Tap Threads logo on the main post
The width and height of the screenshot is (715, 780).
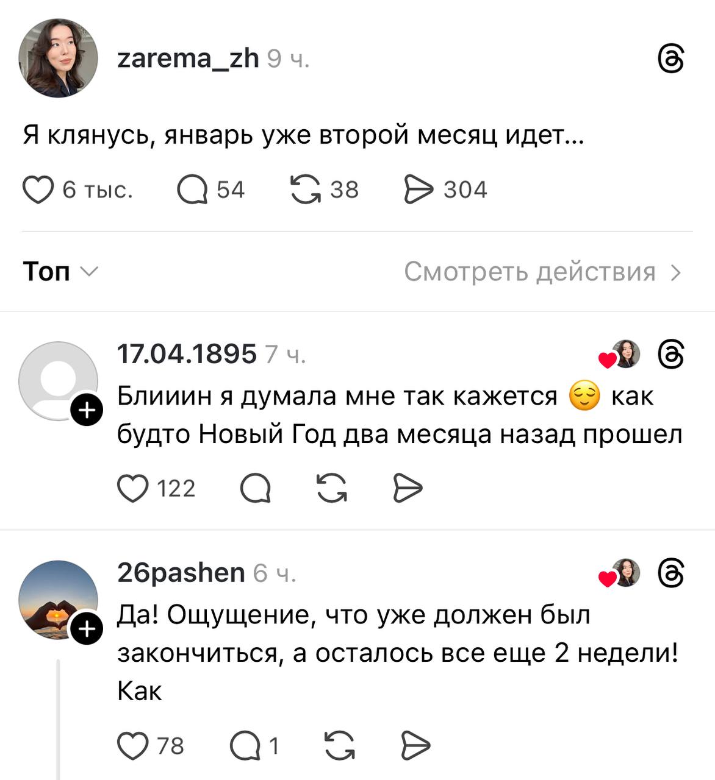(x=671, y=59)
